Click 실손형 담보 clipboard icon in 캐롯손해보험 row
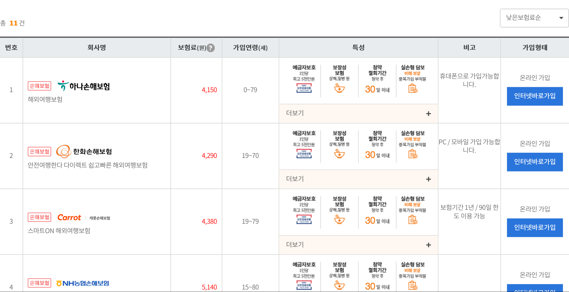The width and height of the screenshot is (569, 292). [x=413, y=220]
